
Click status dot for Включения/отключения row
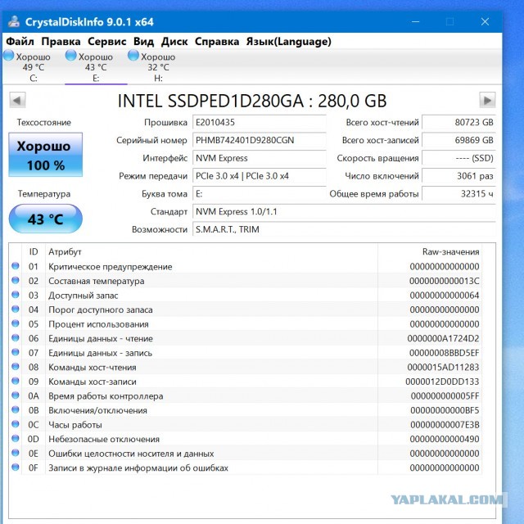[16, 409]
